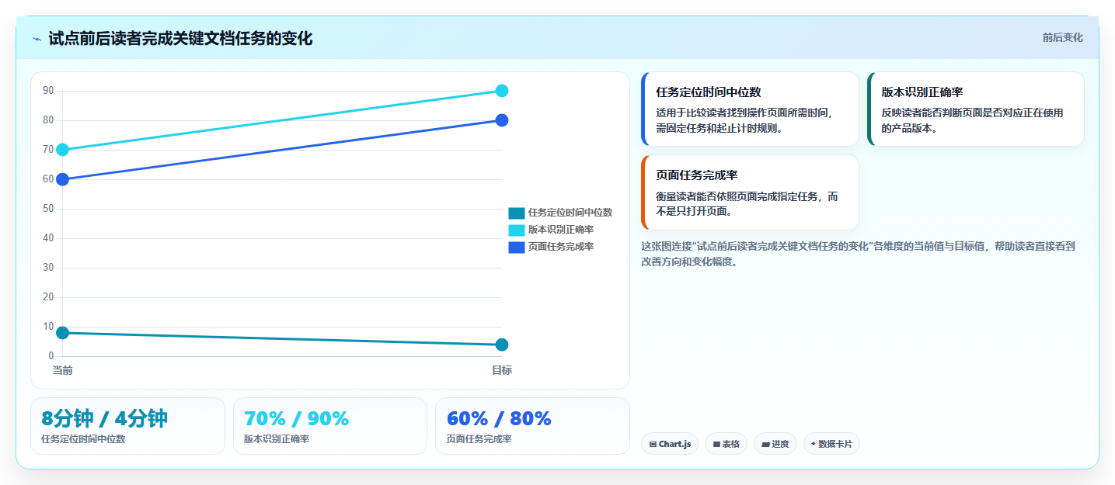
Task: Open the 页面任务完成率 description card
Action: point(750,192)
